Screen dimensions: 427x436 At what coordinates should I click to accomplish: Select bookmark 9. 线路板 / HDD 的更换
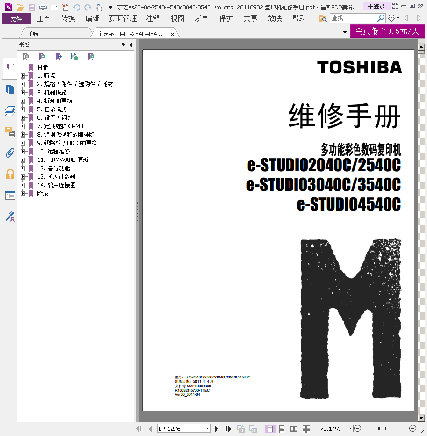pos(67,143)
